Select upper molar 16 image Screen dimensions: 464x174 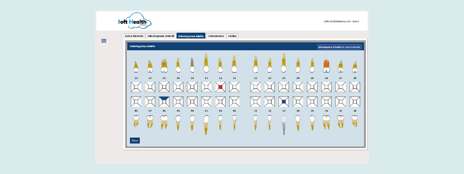(164, 66)
